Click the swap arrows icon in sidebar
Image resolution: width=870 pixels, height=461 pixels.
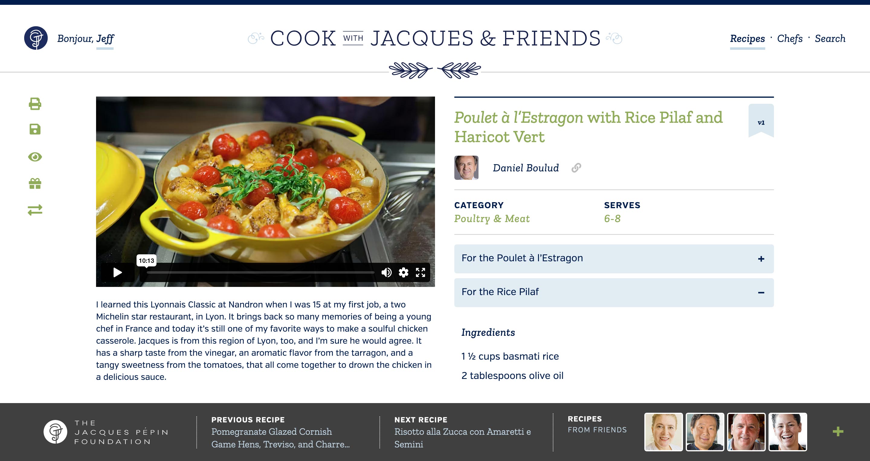(35, 210)
